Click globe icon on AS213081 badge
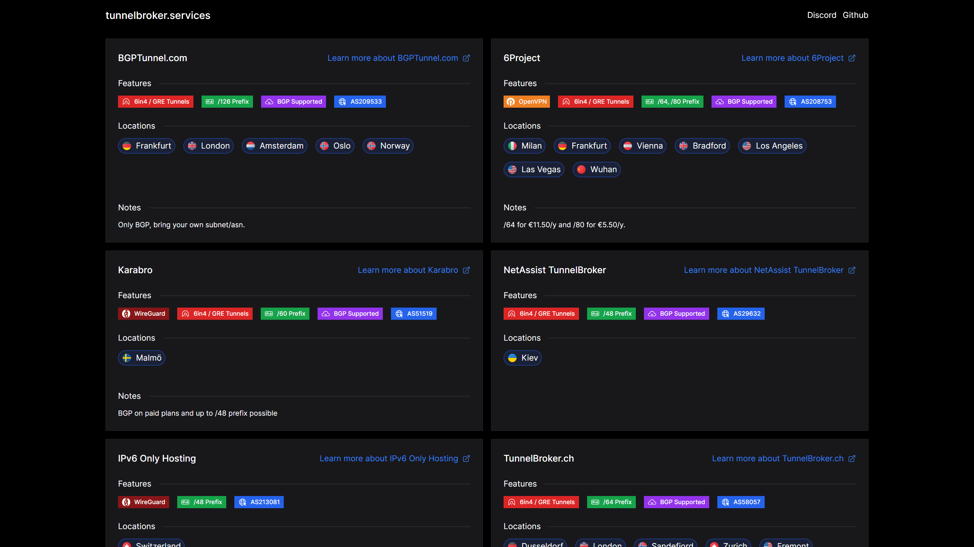The height and width of the screenshot is (547, 974). 243,502
